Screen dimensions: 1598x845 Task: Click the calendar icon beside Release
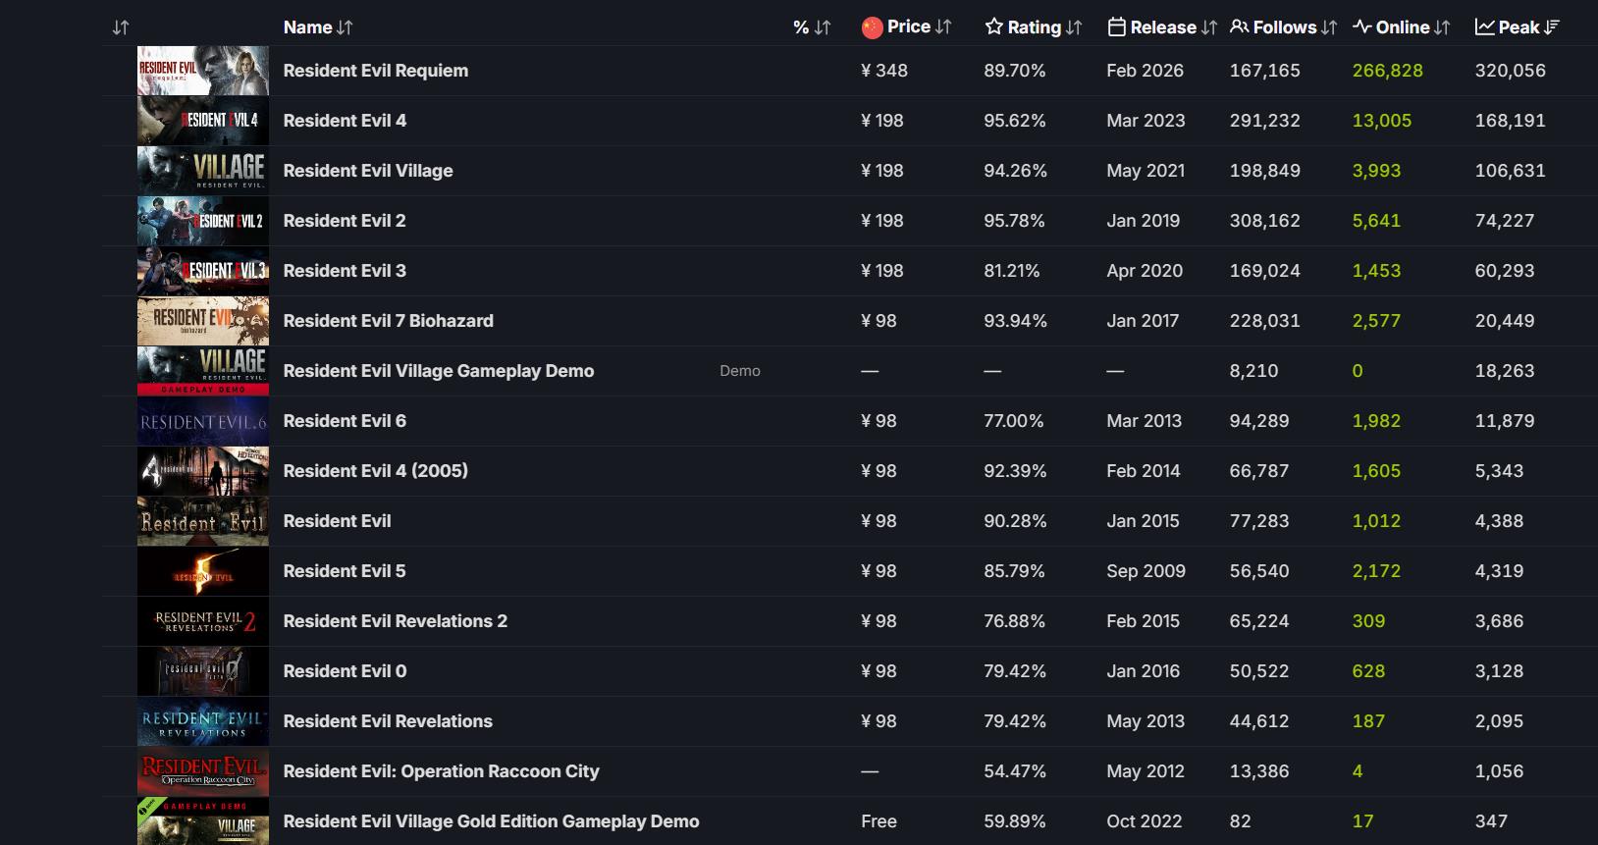(1116, 27)
